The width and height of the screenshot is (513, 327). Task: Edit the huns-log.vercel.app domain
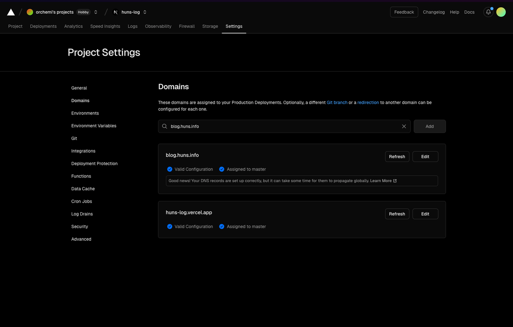coord(425,214)
